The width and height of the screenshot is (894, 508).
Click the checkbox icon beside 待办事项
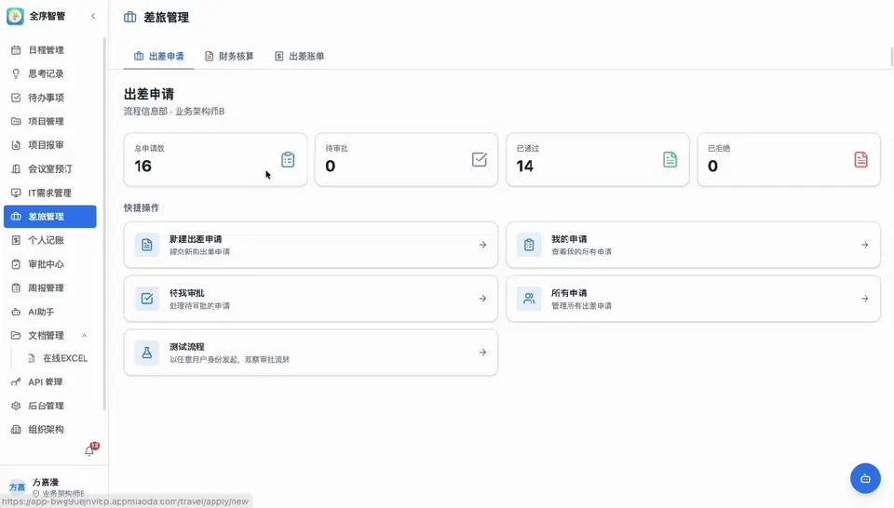click(16, 98)
